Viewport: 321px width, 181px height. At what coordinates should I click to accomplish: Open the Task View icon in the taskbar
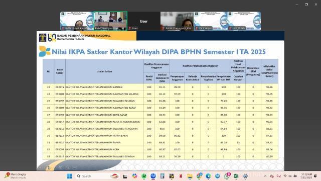click(x=125, y=176)
